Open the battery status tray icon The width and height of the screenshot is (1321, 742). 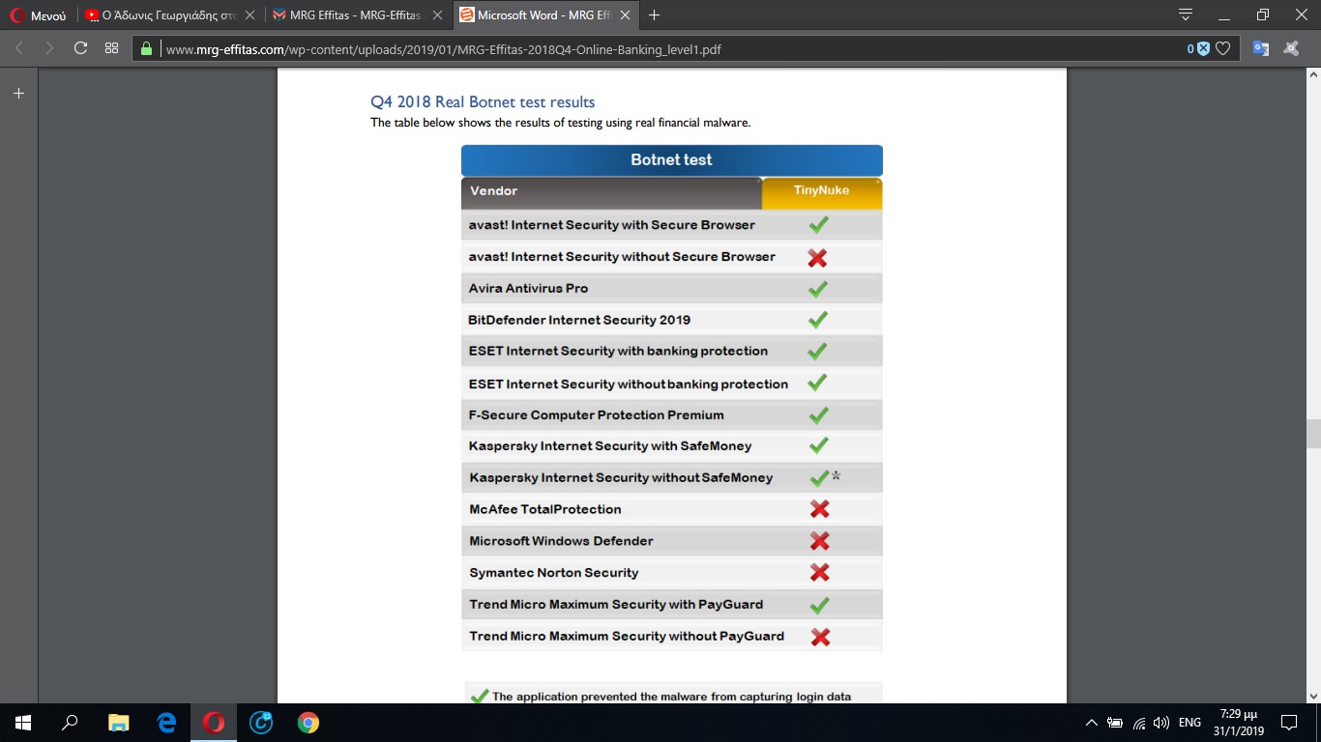(x=1115, y=723)
